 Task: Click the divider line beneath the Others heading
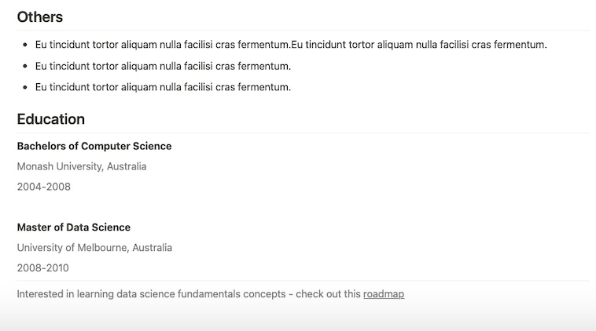[303, 31]
